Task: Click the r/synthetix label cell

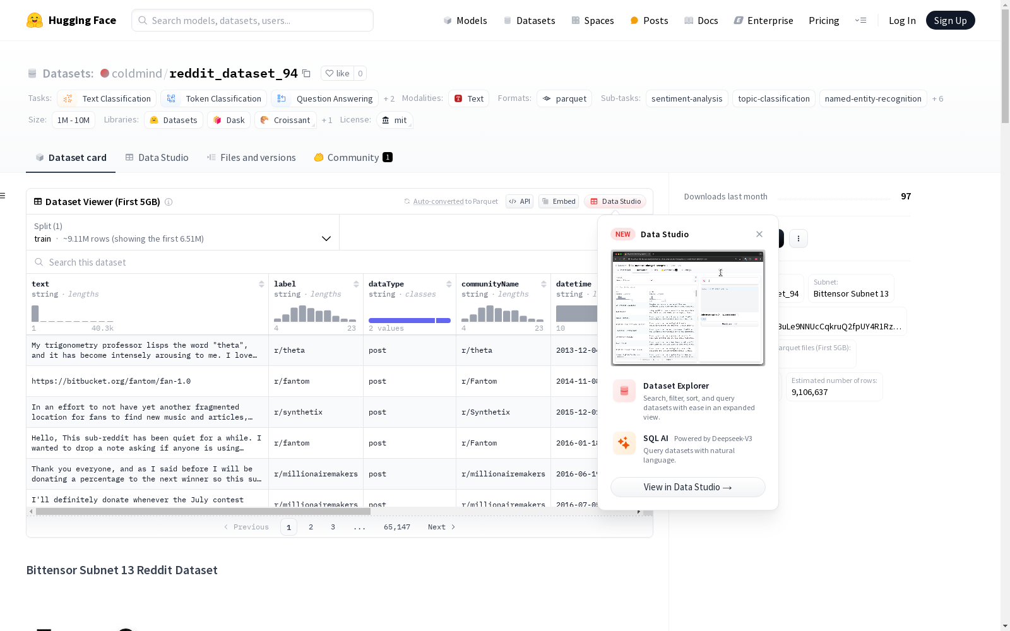Action: click(x=316, y=412)
